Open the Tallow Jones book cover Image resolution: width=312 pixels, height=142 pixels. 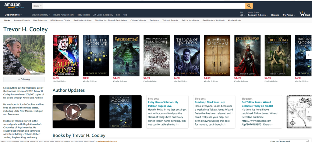(x=66, y=56)
